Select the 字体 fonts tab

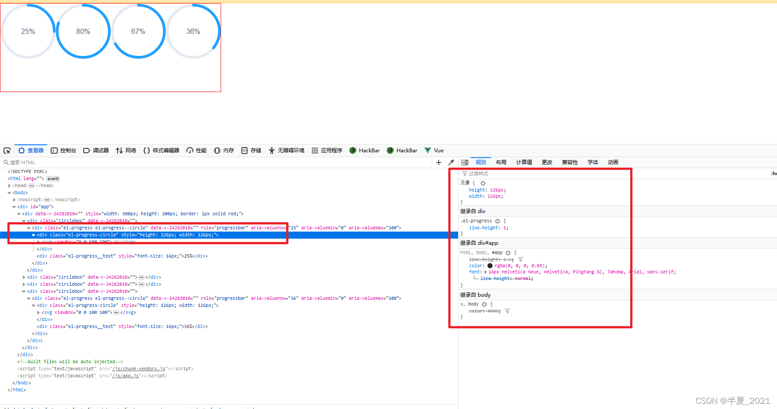click(x=593, y=162)
